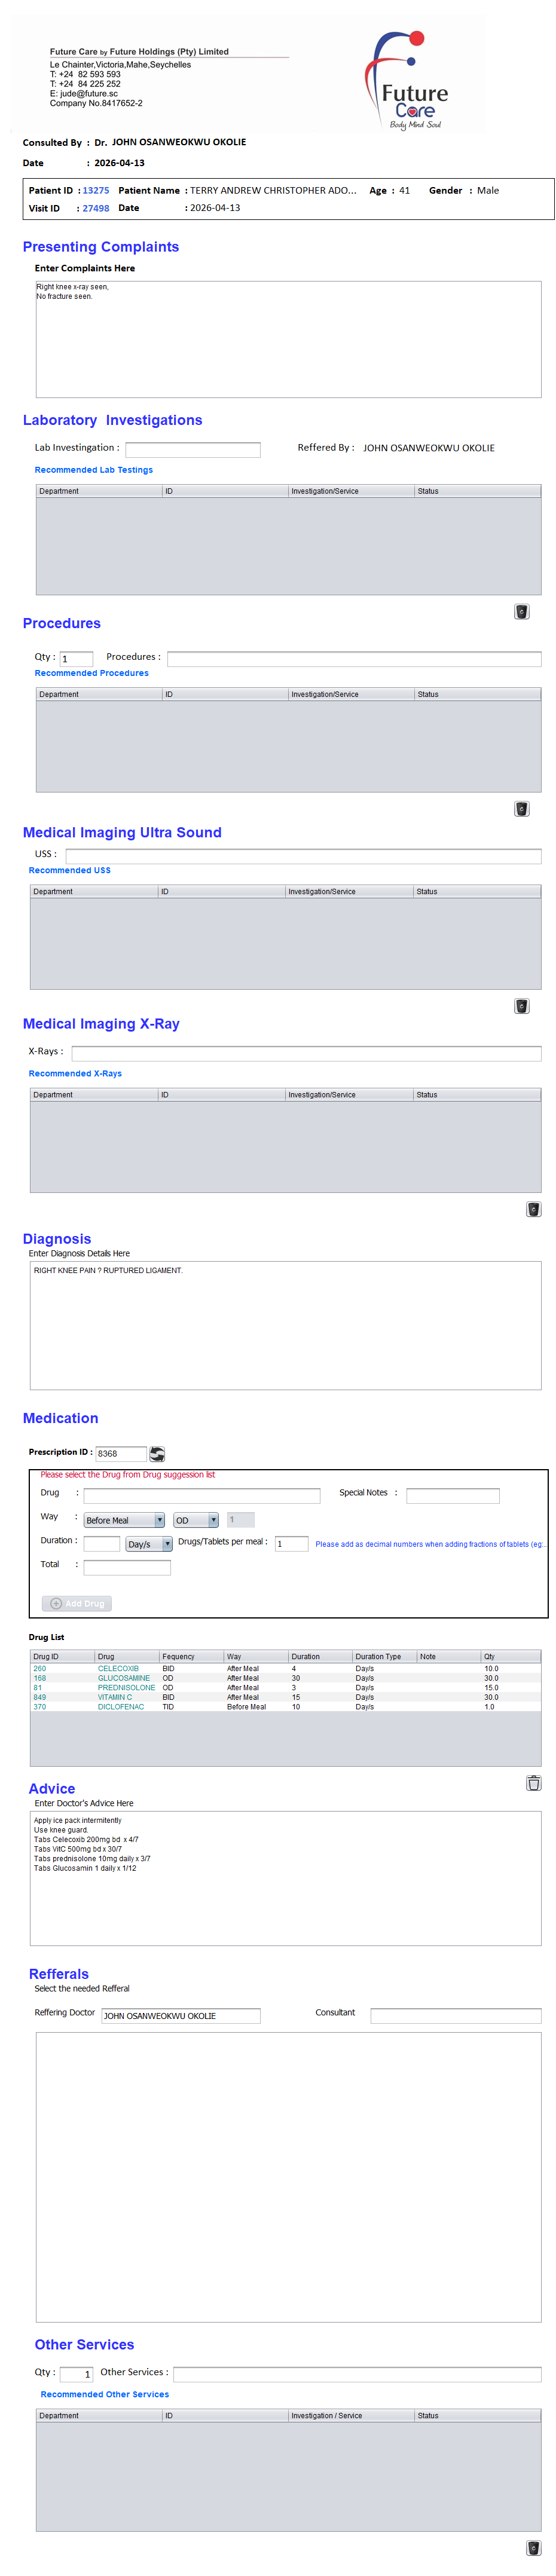Select CELECOXIB in the Drug List
556x2576 pixels.
click(x=118, y=1668)
